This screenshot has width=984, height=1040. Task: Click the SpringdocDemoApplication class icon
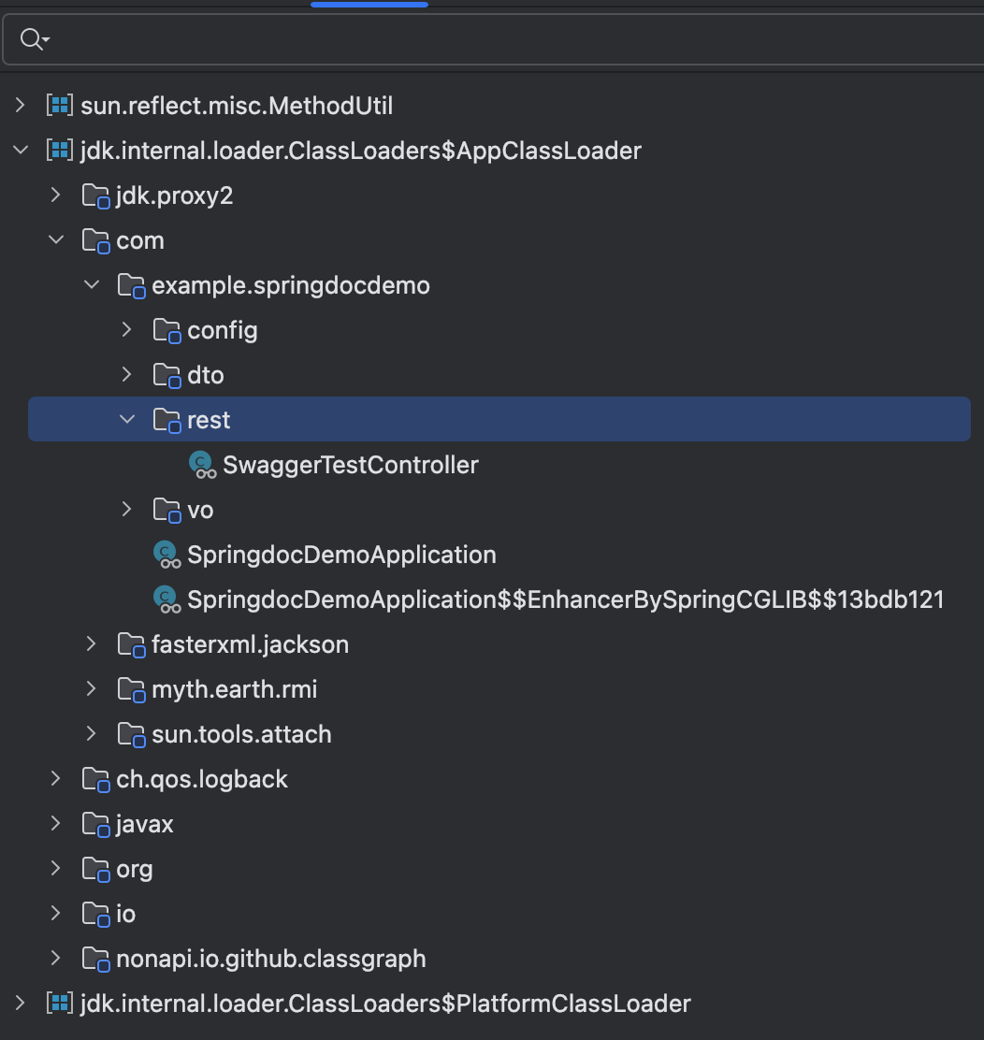(166, 555)
